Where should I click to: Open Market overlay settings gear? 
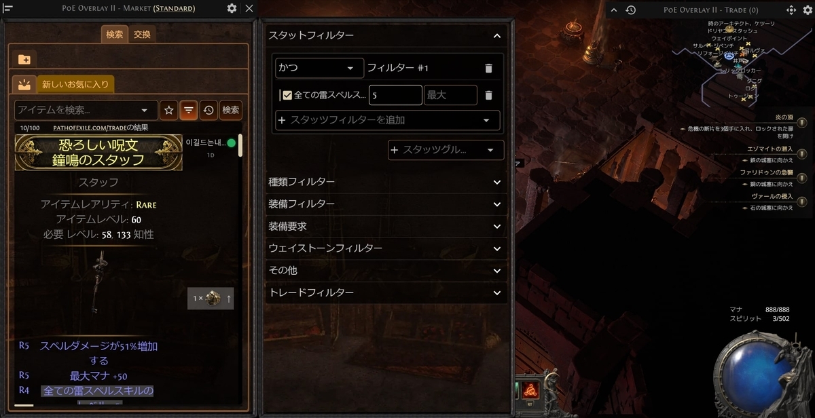[x=232, y=9]
